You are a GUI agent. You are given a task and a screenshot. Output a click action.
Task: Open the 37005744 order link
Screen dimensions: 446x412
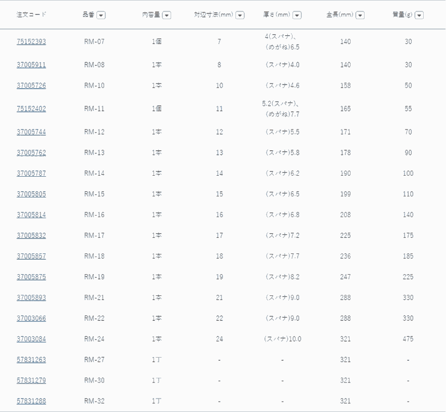pos(31,132)
